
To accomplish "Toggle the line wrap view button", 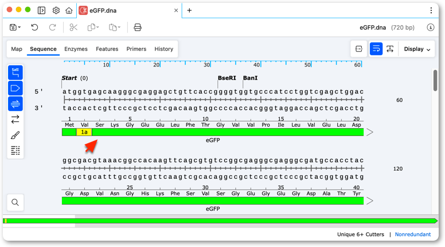I will point(376,49).
